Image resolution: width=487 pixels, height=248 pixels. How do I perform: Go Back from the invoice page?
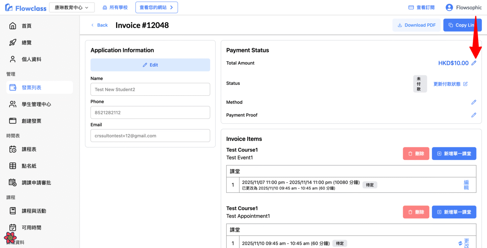pyautogui.click(x=99, y=25)
